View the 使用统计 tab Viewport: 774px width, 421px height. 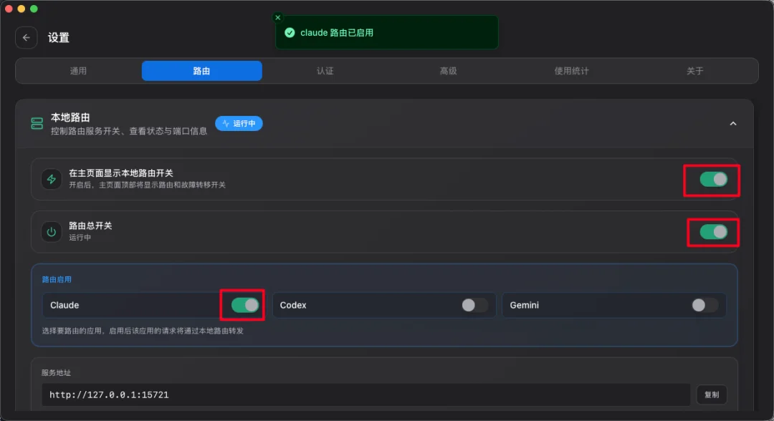click(571, 70)
